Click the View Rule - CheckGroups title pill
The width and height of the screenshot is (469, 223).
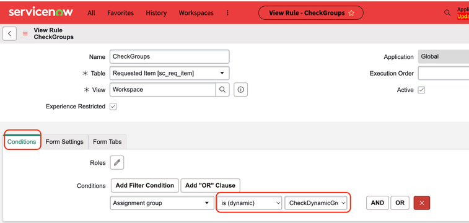(311, 13)
